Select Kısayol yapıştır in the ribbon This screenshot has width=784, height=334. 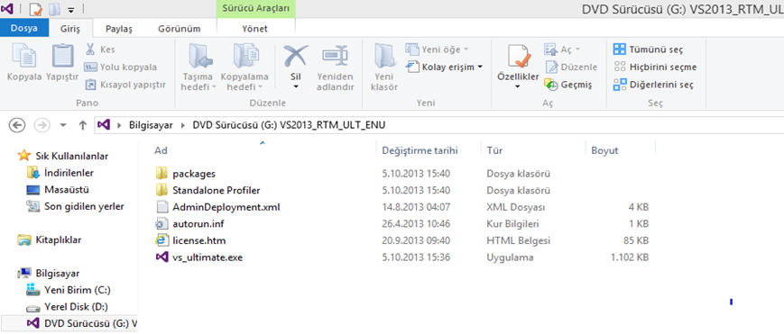[125, 85]
